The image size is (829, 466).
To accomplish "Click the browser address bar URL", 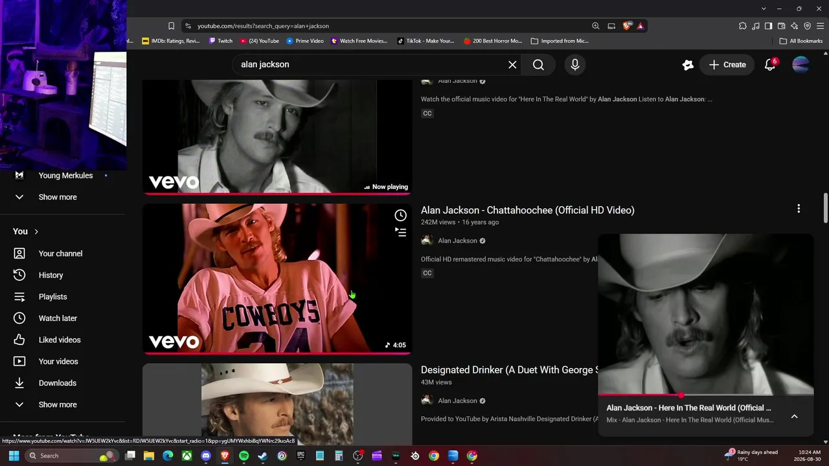I will click(x=263, y=26).
